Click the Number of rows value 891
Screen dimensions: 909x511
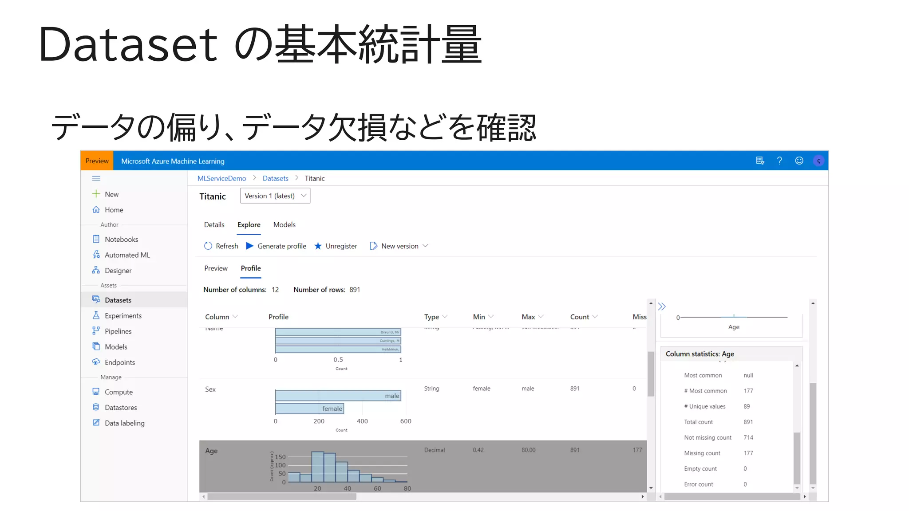pyautogui.click(x=355, y=290)
